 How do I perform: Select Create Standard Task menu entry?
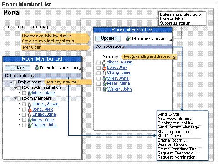pos(178,149)
